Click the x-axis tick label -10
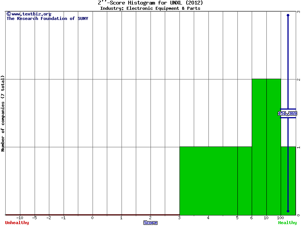Screen dimensions: 301x226 pyautogui.click(x=20, y=218)
